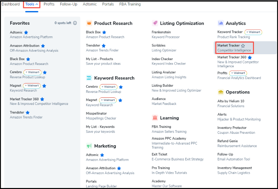Click the Marketing megaphone icon
Screen dimensions: 278x189
point(89,146)
